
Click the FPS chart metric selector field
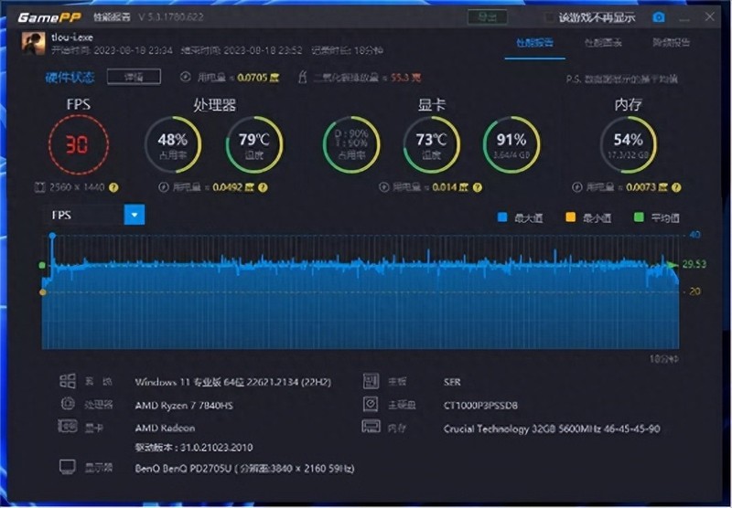pyautogui.click(x=94, y=215)
